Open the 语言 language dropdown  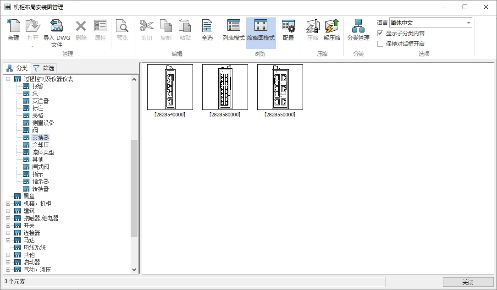468,23
